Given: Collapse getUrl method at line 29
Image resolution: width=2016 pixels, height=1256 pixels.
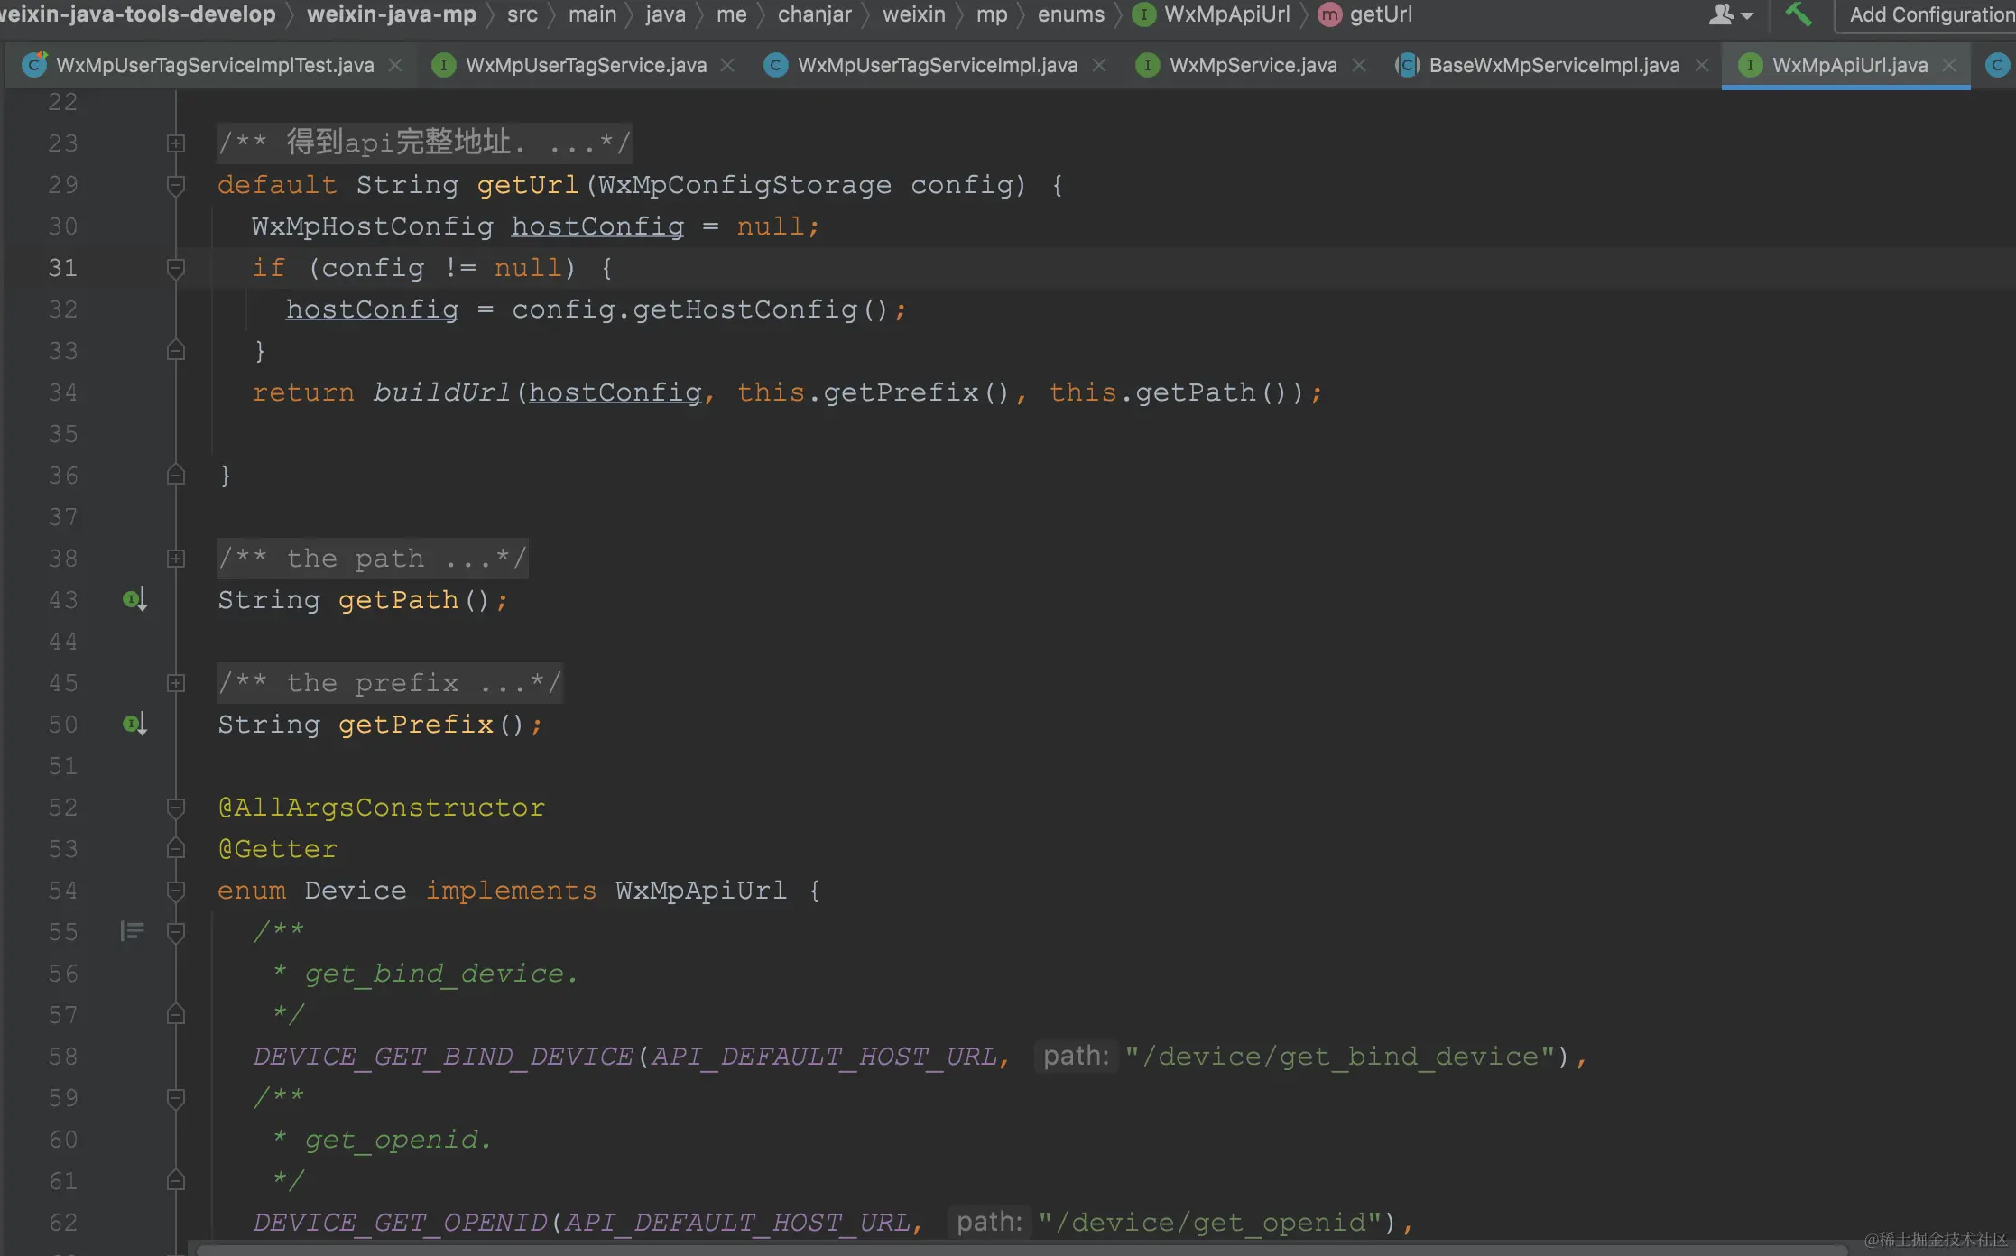Looking at the screenshot, I should (x=176, y=185).
